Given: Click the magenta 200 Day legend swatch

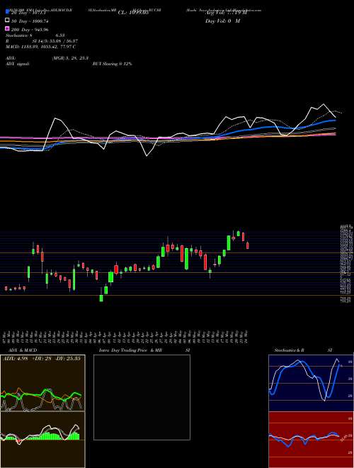Looking at the screenshot, I should pyautogui.click(x=8, y=29).
